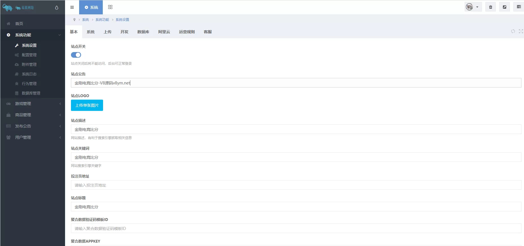Click the home icon beside 首页
Image resolution: width=524 pixels, height=246 pixels.
[8, 24]
